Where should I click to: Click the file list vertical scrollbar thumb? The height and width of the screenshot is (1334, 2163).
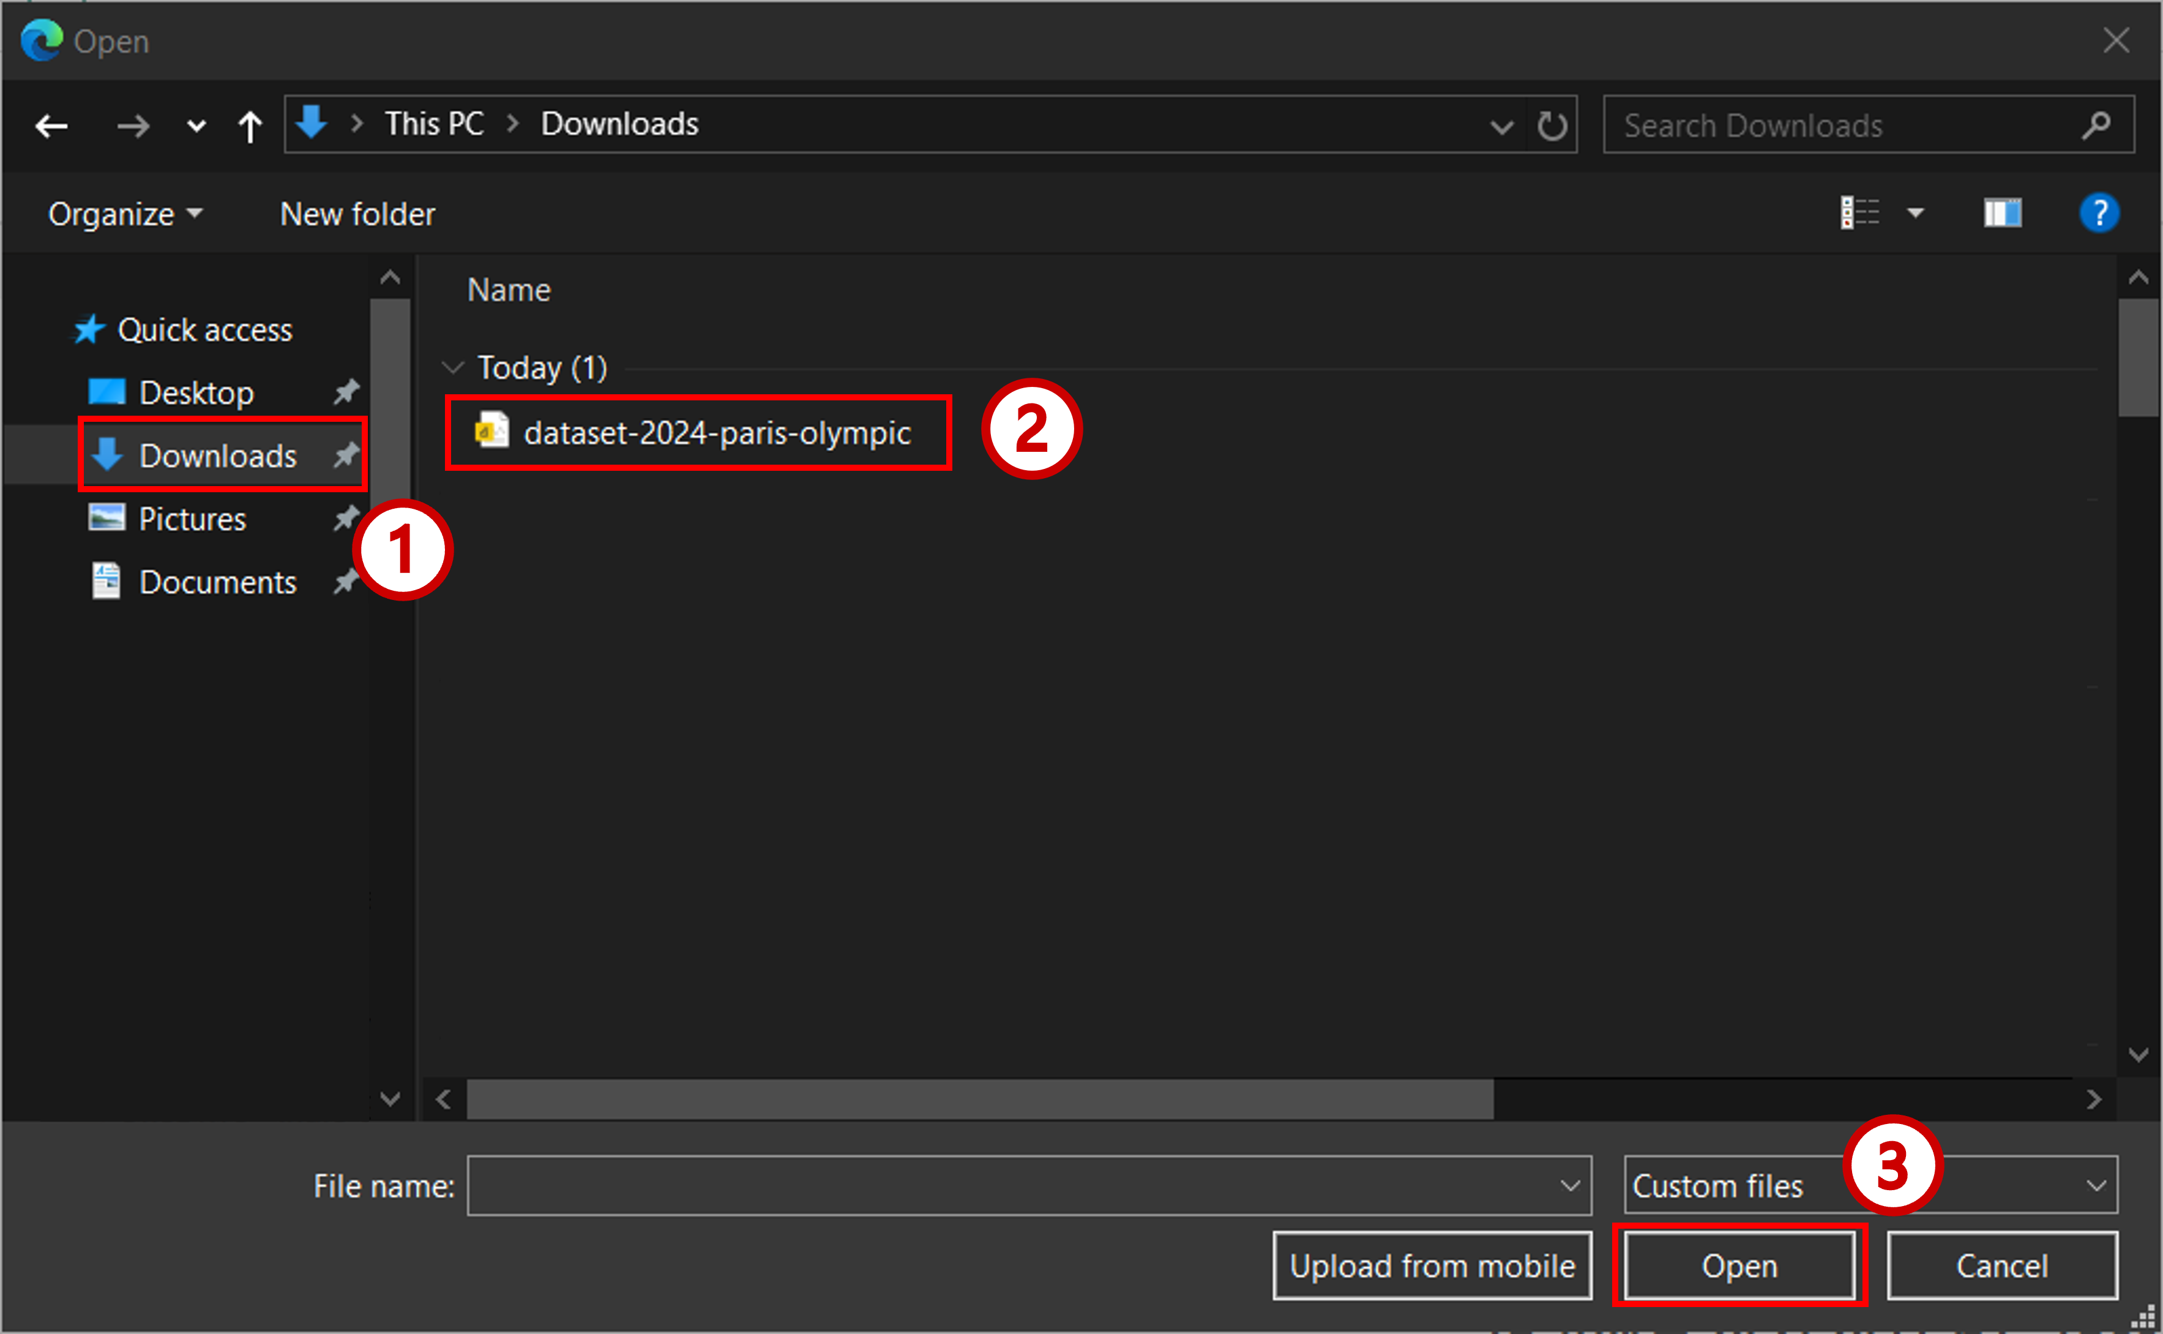click(x=2139, y=358)
